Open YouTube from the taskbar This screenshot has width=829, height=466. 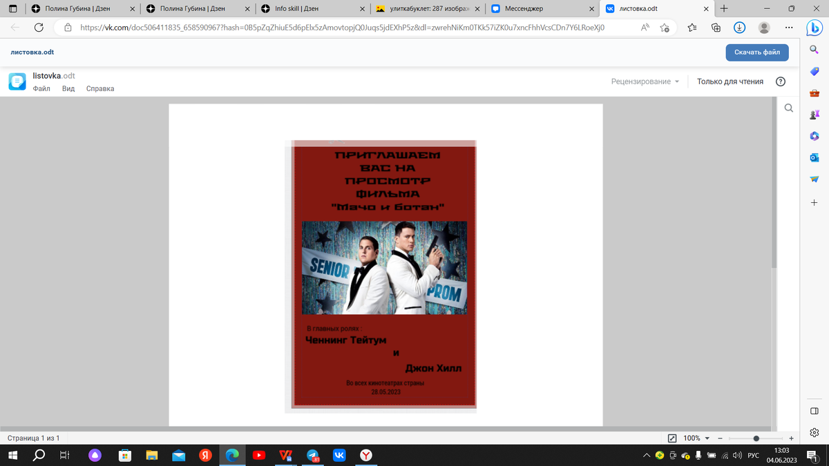(x=258, y=455)
